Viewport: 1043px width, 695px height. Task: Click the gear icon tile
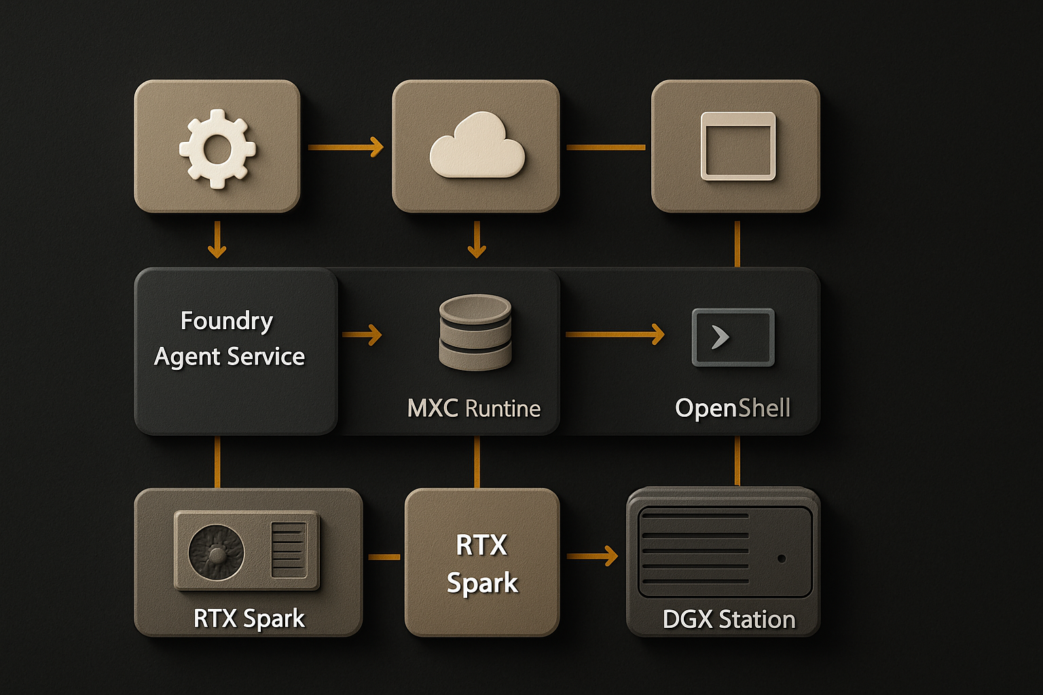point(217,146)
